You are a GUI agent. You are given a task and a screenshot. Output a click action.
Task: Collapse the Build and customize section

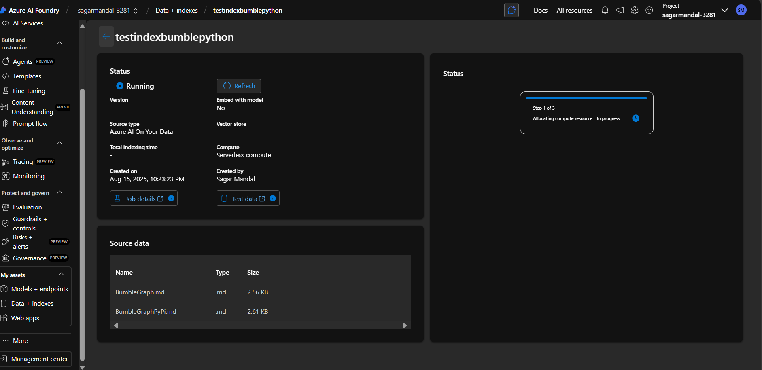coord(59,43)
